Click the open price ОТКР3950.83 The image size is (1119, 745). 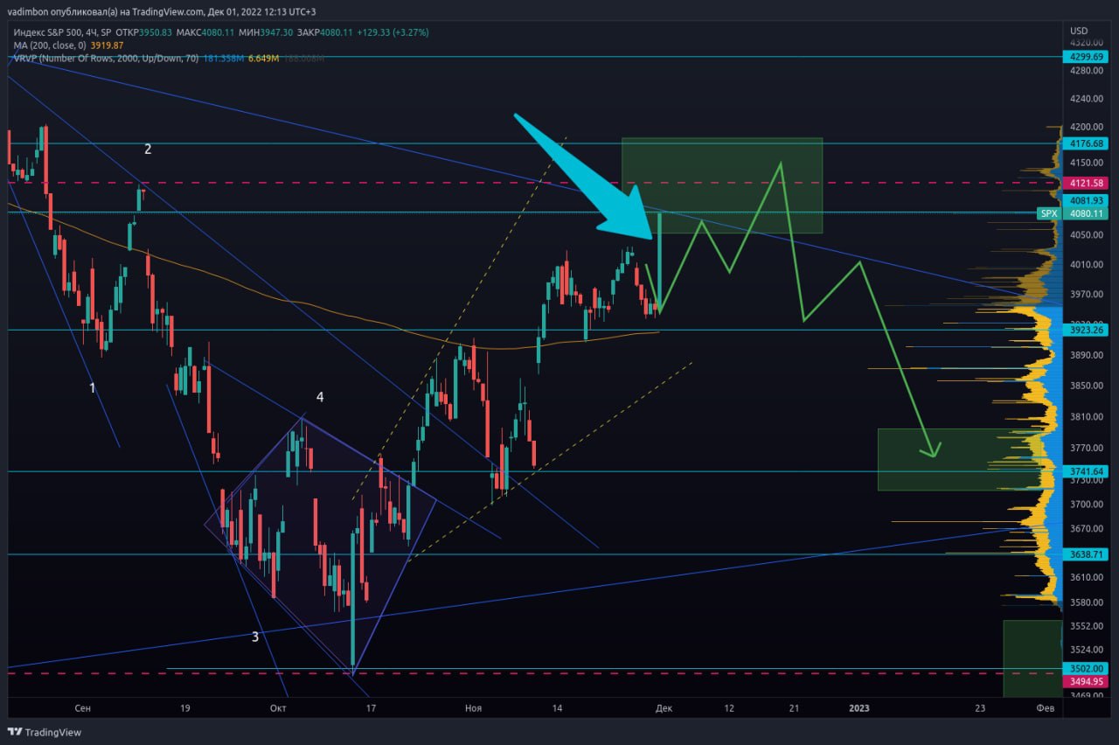click(145, 31)
